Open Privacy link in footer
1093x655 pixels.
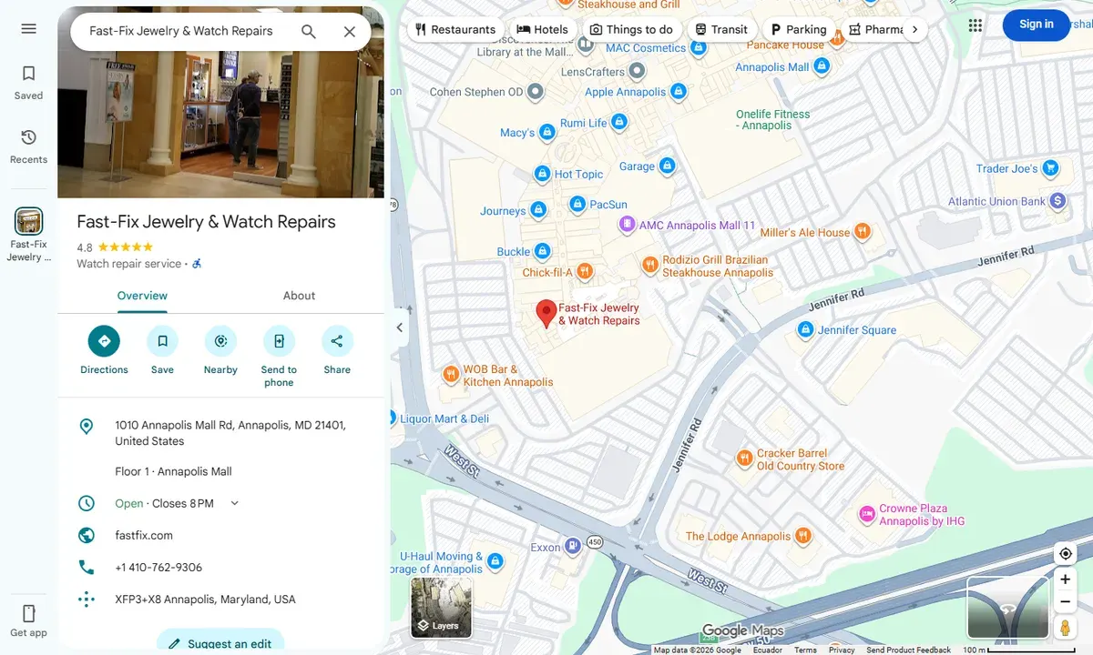(842, 650)
